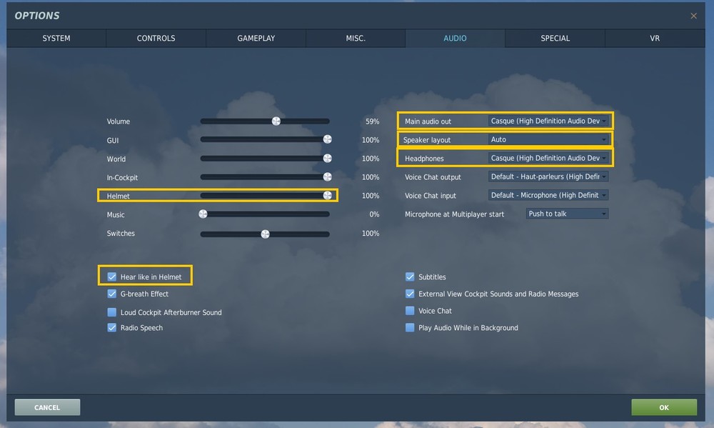Viewport: 714px width, 428px height.
Task: Toggle Hear like in Helmet
Action: pyautogui.click(x=111, y=275)
